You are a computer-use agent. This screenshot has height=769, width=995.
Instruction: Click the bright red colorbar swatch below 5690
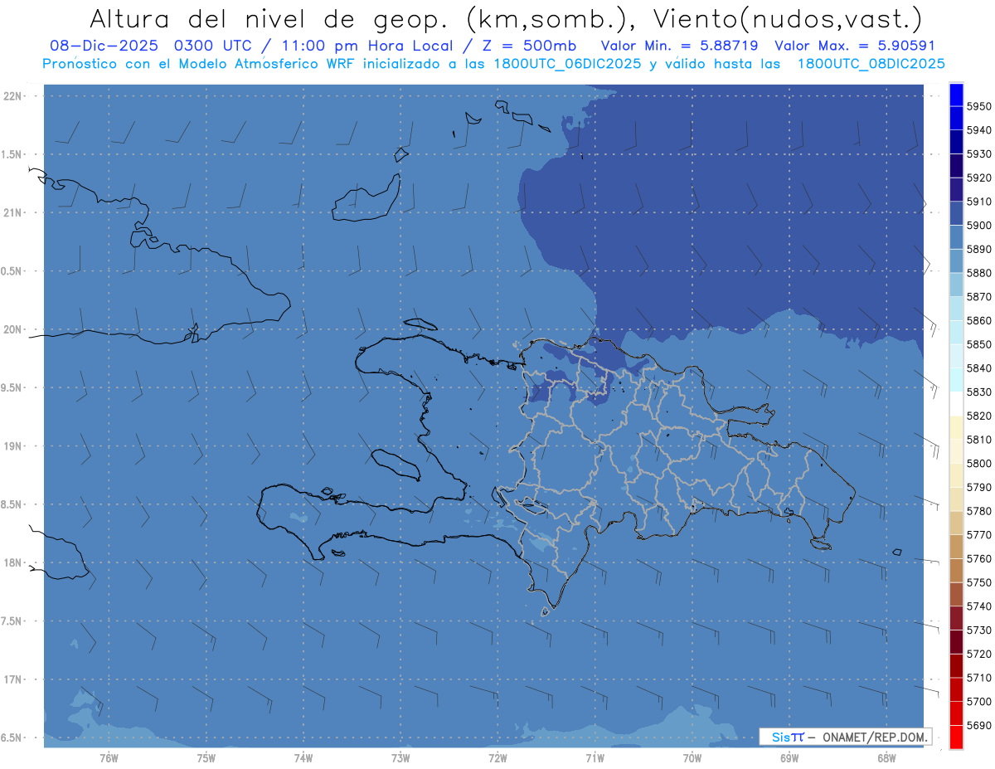(x=956, y=737)
